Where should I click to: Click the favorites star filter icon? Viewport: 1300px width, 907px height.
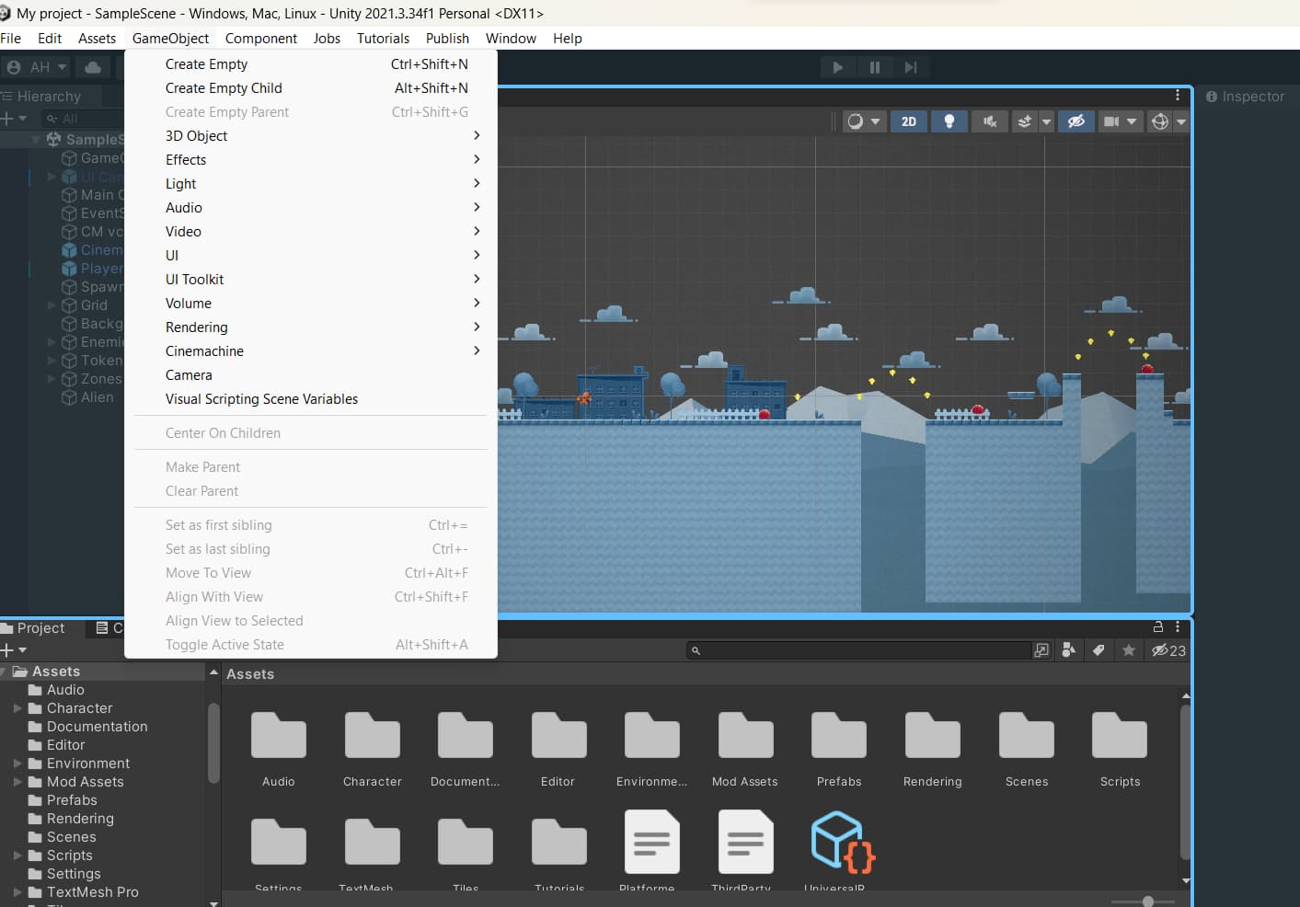tap(1129, 650)
